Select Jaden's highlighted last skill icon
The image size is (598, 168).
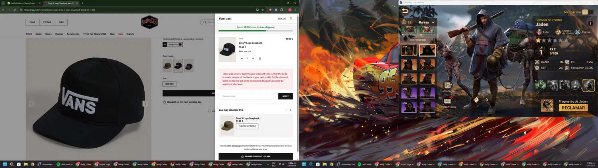pyautogui.click(x=588, y=85)
